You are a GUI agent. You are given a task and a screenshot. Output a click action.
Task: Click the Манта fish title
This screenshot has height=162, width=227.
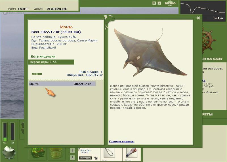(66, 27)
